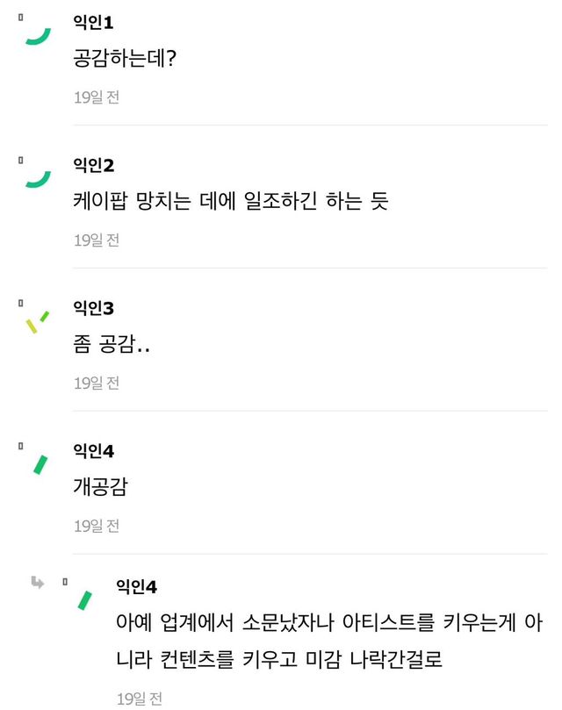Click 익인1's green arc profile avatar
Screen dimensions: 562x710
pos(39,35)
